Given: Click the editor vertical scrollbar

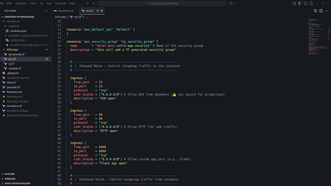Looking at the screenshot, I should click(x=330, y=102).
